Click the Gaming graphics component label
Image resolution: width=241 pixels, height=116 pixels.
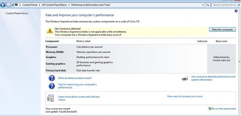click(56, 64)
